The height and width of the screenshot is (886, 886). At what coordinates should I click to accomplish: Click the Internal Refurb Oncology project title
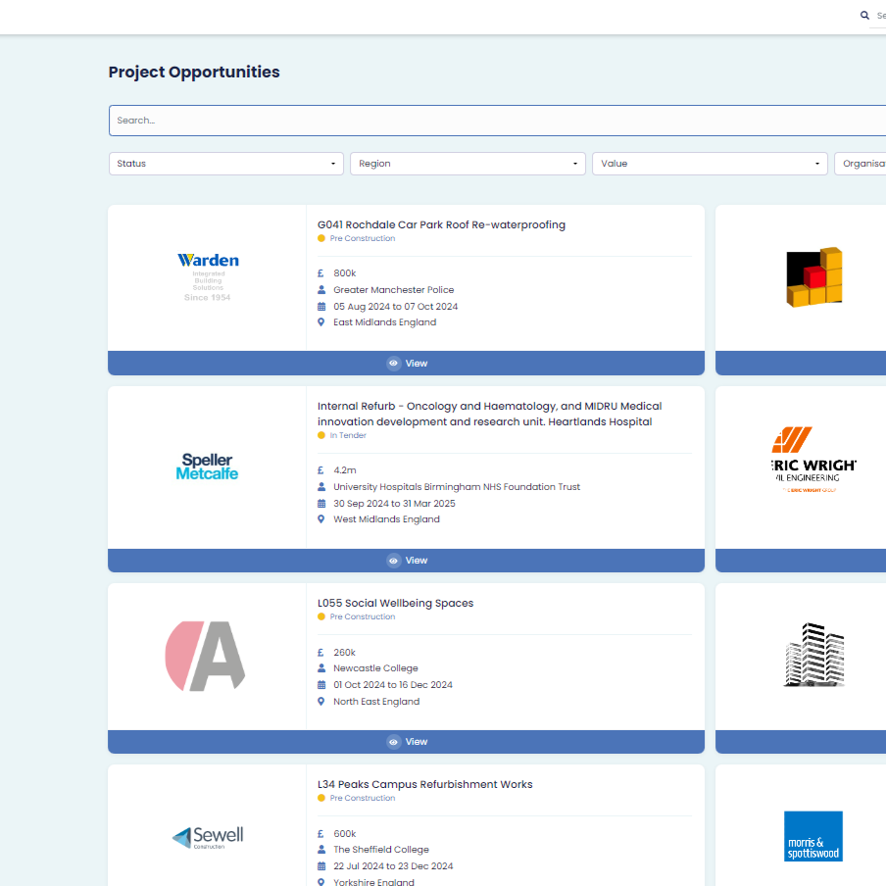[489, 414]
